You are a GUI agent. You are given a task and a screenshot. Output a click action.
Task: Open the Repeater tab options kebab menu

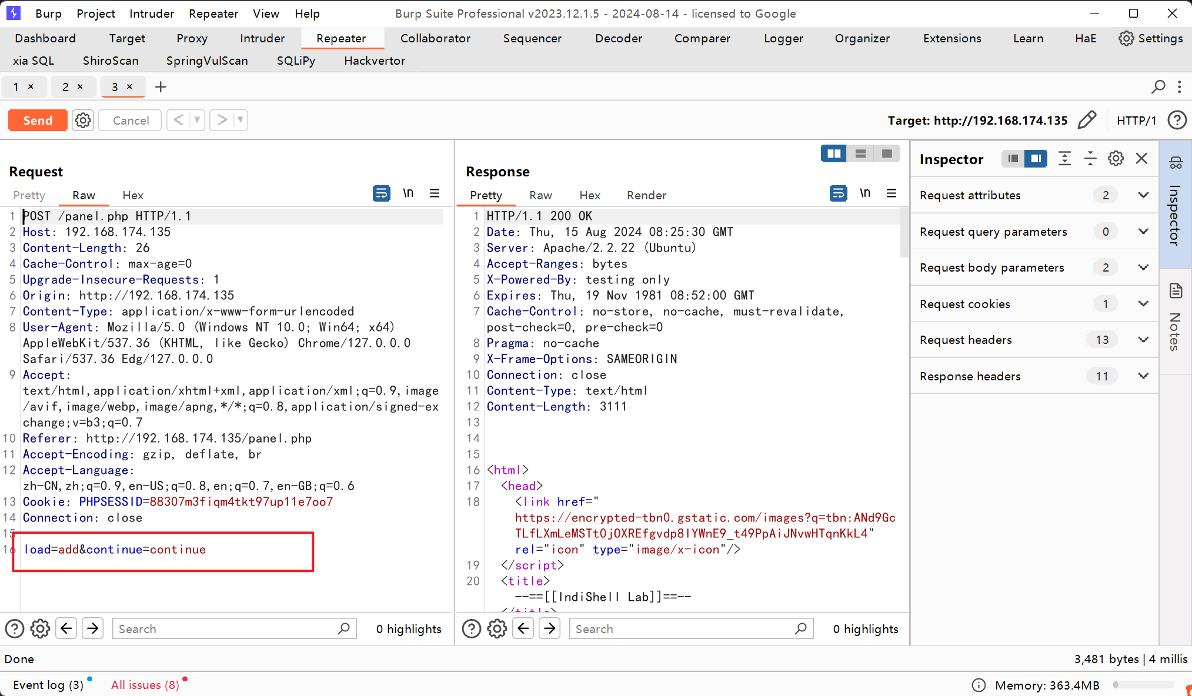coord(1179,87)
